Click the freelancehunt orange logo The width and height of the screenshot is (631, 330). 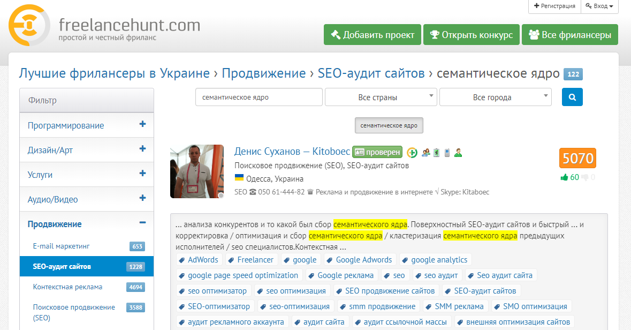click(x=28, y=25)
